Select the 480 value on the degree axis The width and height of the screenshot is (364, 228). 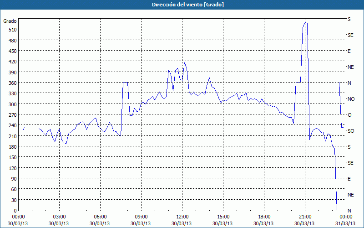(x=13, y=40)
